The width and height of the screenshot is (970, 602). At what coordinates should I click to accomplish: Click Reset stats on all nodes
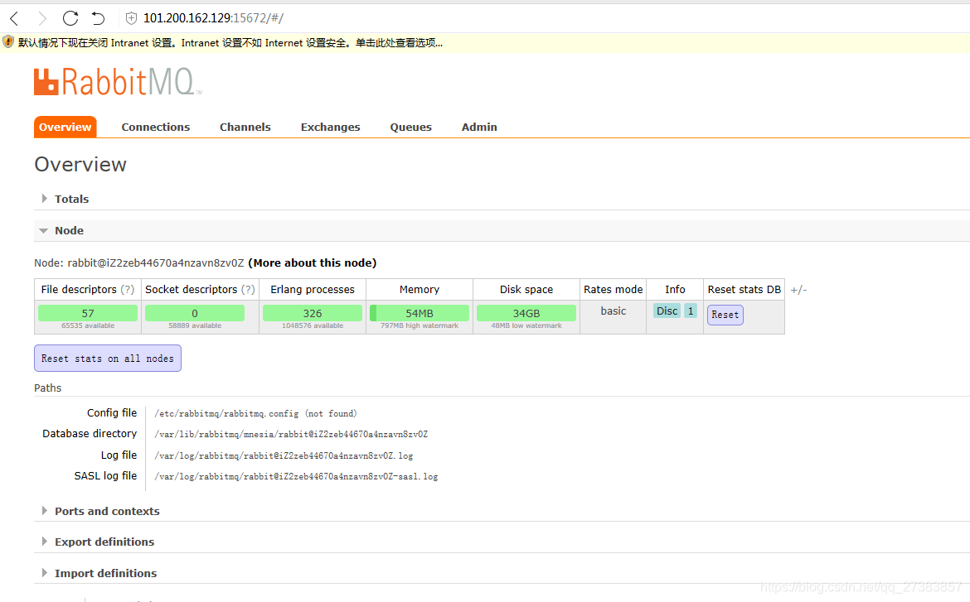(x=108, y=359)
